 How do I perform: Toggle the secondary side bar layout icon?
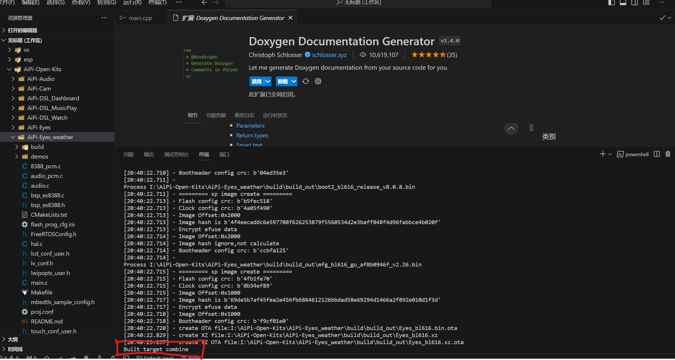point(634,2)
